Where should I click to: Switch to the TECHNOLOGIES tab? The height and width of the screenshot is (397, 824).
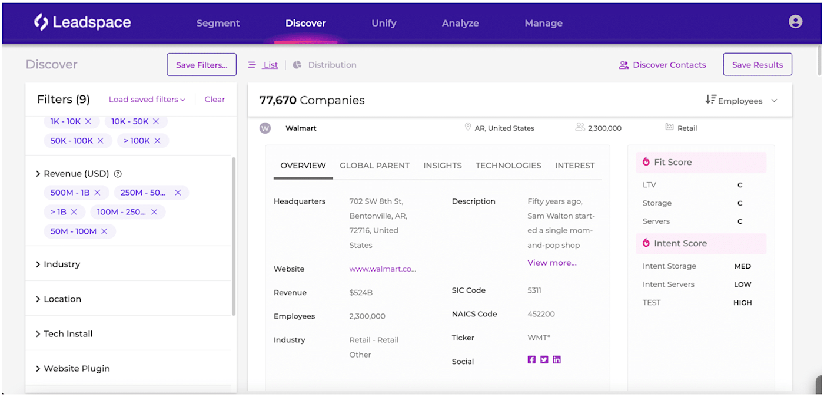(x=509, y=166)
